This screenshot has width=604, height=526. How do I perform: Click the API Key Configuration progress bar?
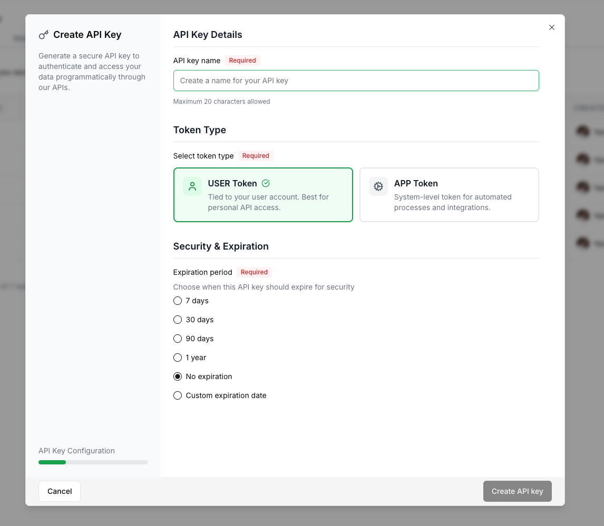click(93, 462)
